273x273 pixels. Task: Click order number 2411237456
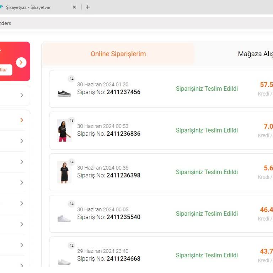point(123,92)
